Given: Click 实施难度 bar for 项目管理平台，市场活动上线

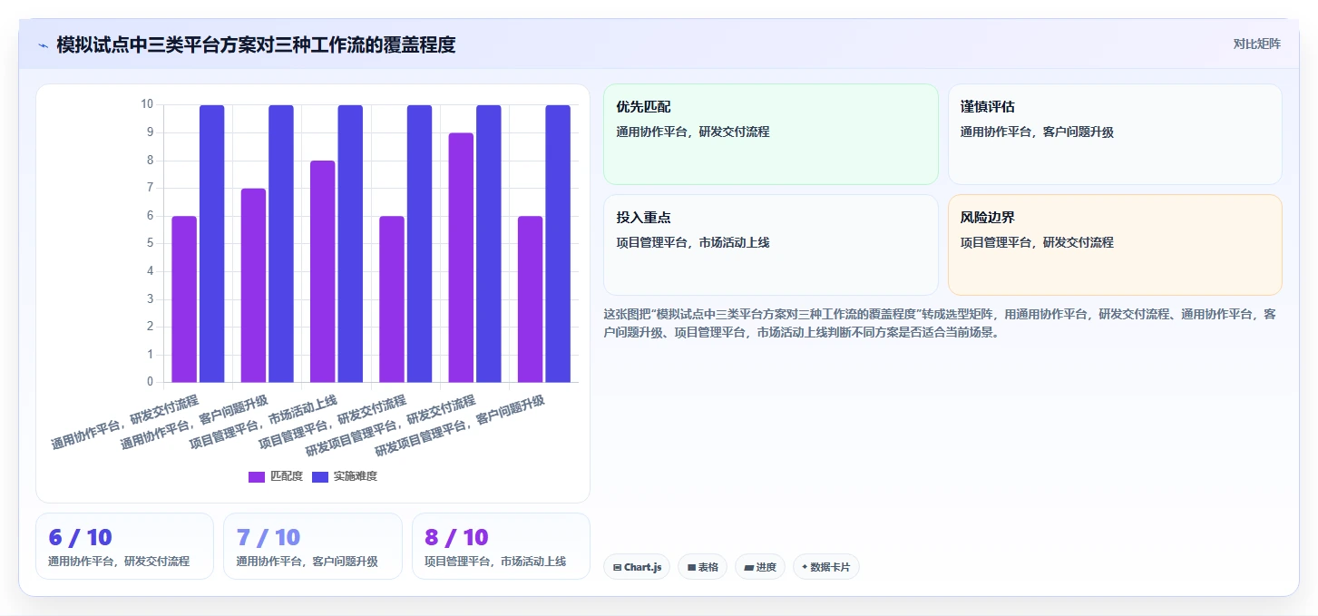Looking at the screenshot, I should 350,243.
